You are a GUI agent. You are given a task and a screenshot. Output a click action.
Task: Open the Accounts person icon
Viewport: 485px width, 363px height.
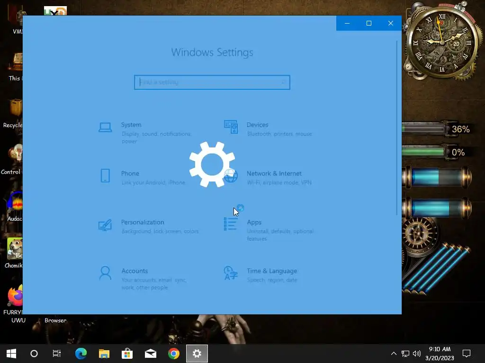pos(105,273)
